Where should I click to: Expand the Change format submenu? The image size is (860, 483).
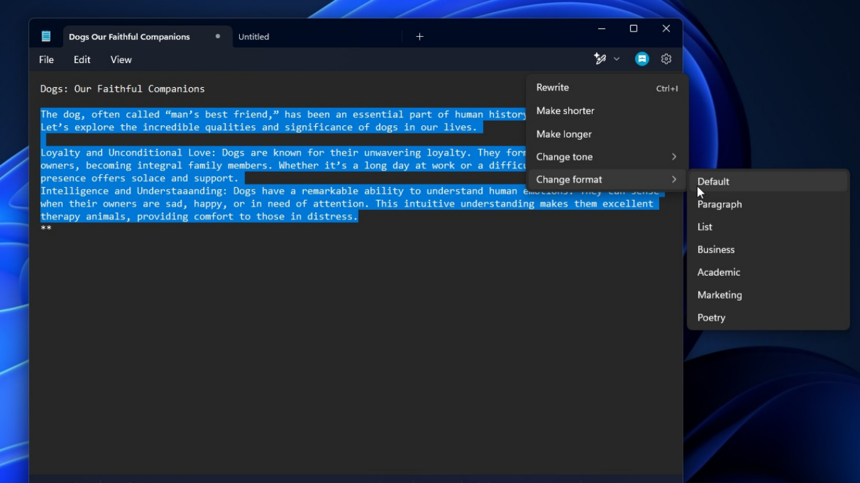(607, 180)
